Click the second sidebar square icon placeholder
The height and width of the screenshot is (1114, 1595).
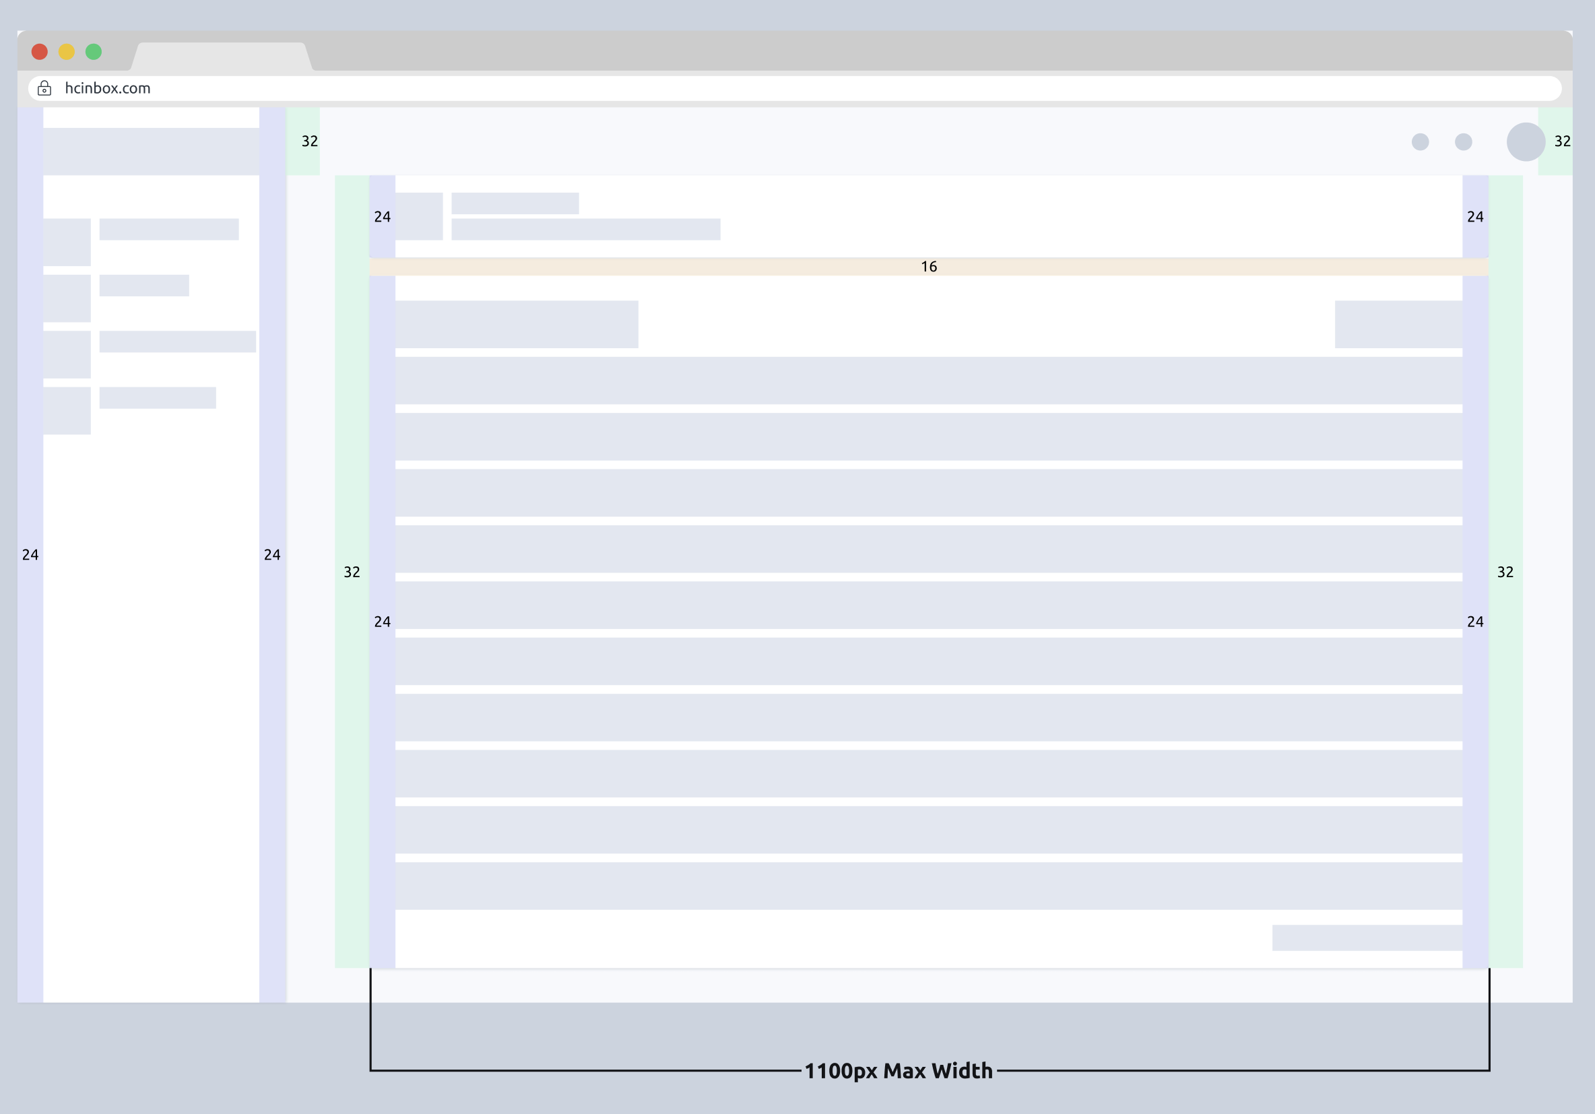tap(67, 298)
